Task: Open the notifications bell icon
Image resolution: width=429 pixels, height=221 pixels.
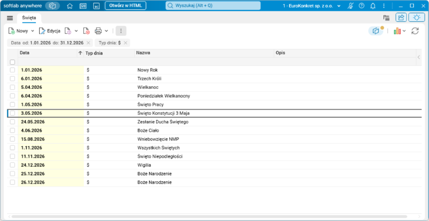Action: point(373,6)
